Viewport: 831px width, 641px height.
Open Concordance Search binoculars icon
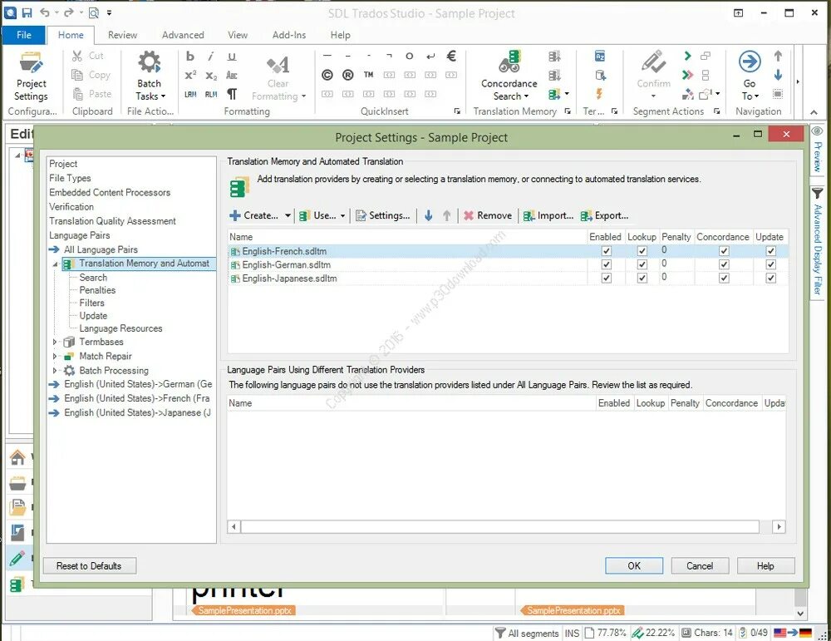509,62
